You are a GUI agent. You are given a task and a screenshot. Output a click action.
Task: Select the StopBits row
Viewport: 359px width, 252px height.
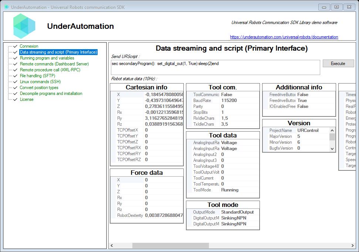click(223, 112)
